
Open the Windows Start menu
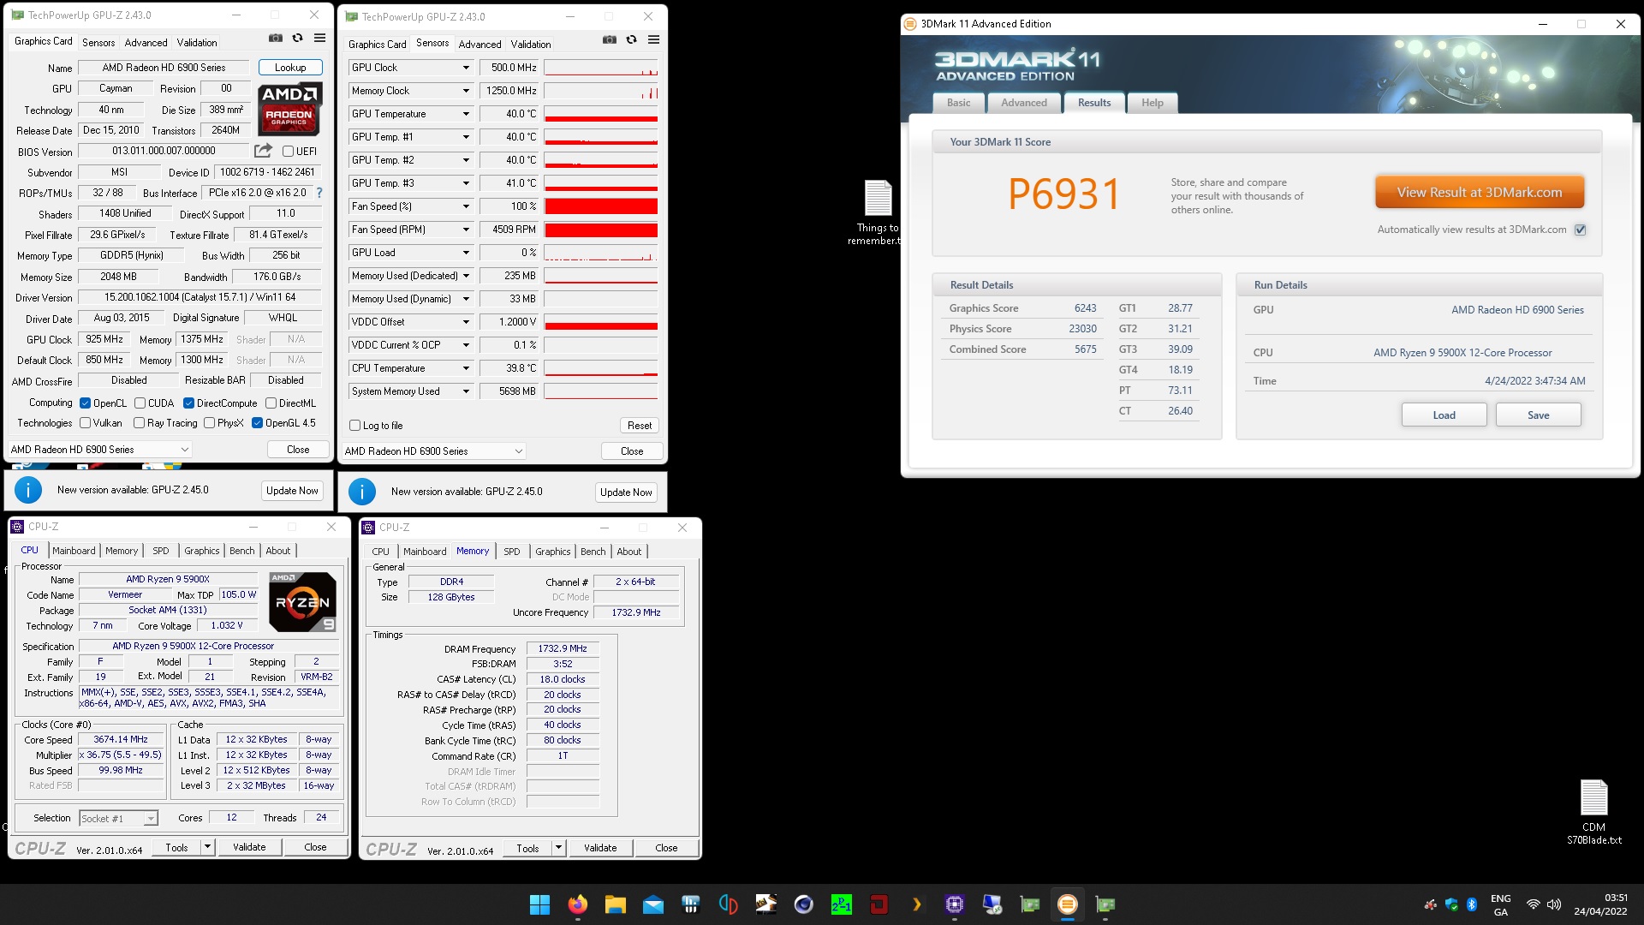pyautogui.click(x=539, y=904)
